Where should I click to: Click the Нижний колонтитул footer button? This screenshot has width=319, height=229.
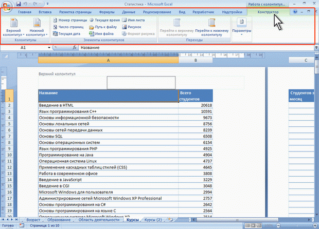point(37,28)
